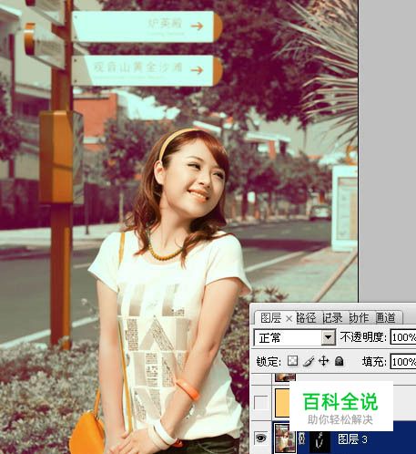This screenshot has height=454, width=416.
Task: Open the 正常 blend mode dropdown
Action: [x=294, y=337]
